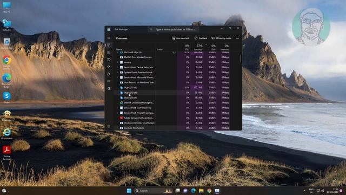Open network and volume quick settings

point(321,191)
